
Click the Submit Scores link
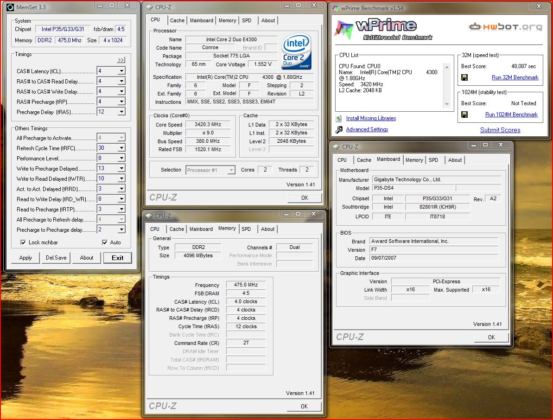(x=500, y=130)
